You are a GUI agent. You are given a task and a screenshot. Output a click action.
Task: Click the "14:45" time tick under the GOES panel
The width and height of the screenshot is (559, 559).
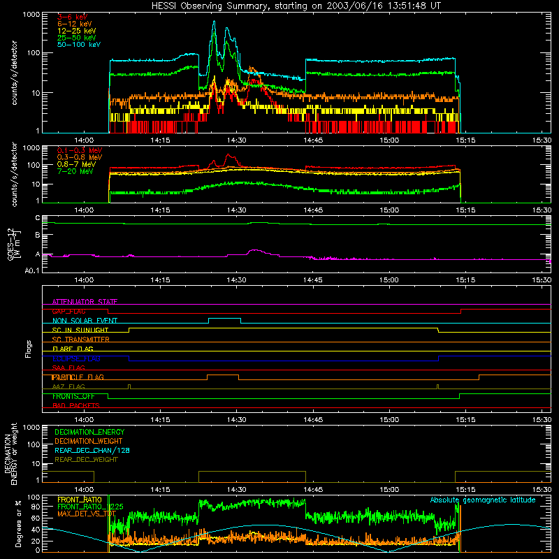pos(312,280)
